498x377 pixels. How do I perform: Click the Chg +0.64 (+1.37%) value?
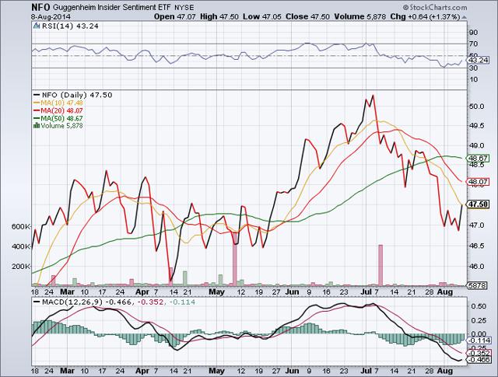point(425,17)
